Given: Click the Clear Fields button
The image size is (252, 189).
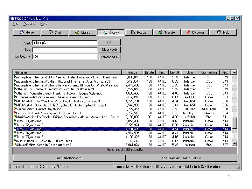Looking at the screenshot, I should (x=110, y=50).
